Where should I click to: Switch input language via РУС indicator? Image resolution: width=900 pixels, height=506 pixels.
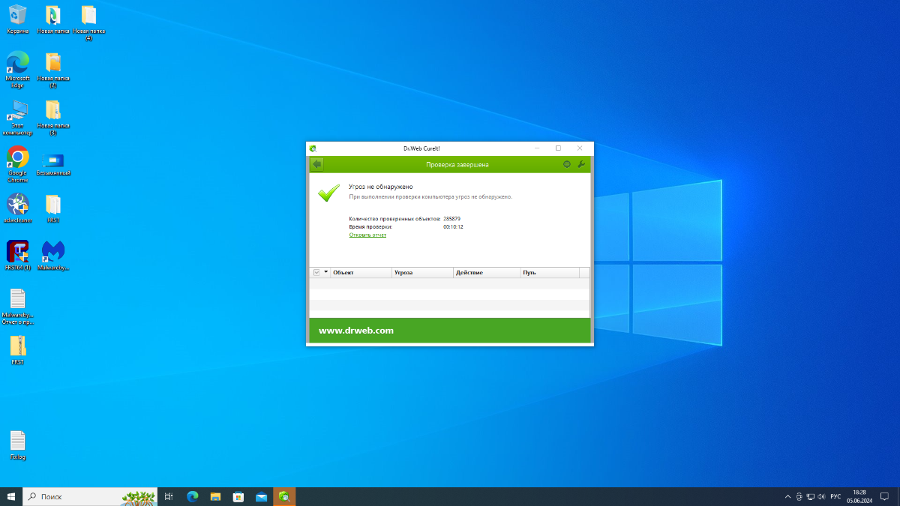[835, 496]
